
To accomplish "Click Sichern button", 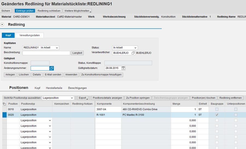I will point(6,11).
